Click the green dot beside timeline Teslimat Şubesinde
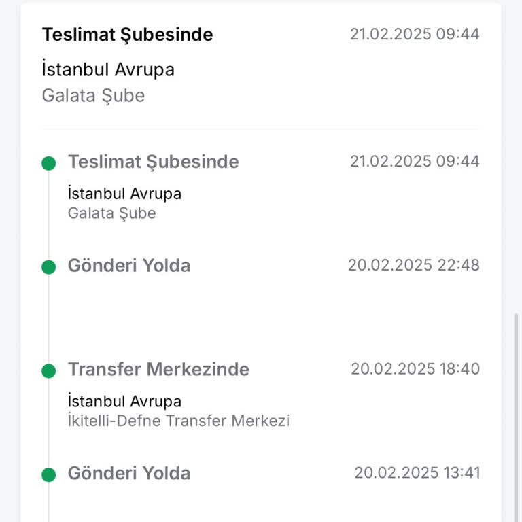This screenshot has width=522, height=522. pos(48,163)
